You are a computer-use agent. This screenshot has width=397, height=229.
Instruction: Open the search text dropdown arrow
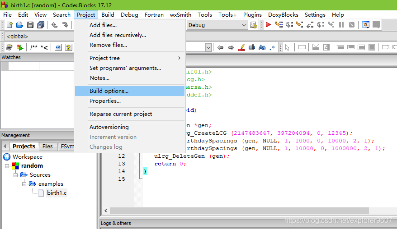tap(208, 47)
